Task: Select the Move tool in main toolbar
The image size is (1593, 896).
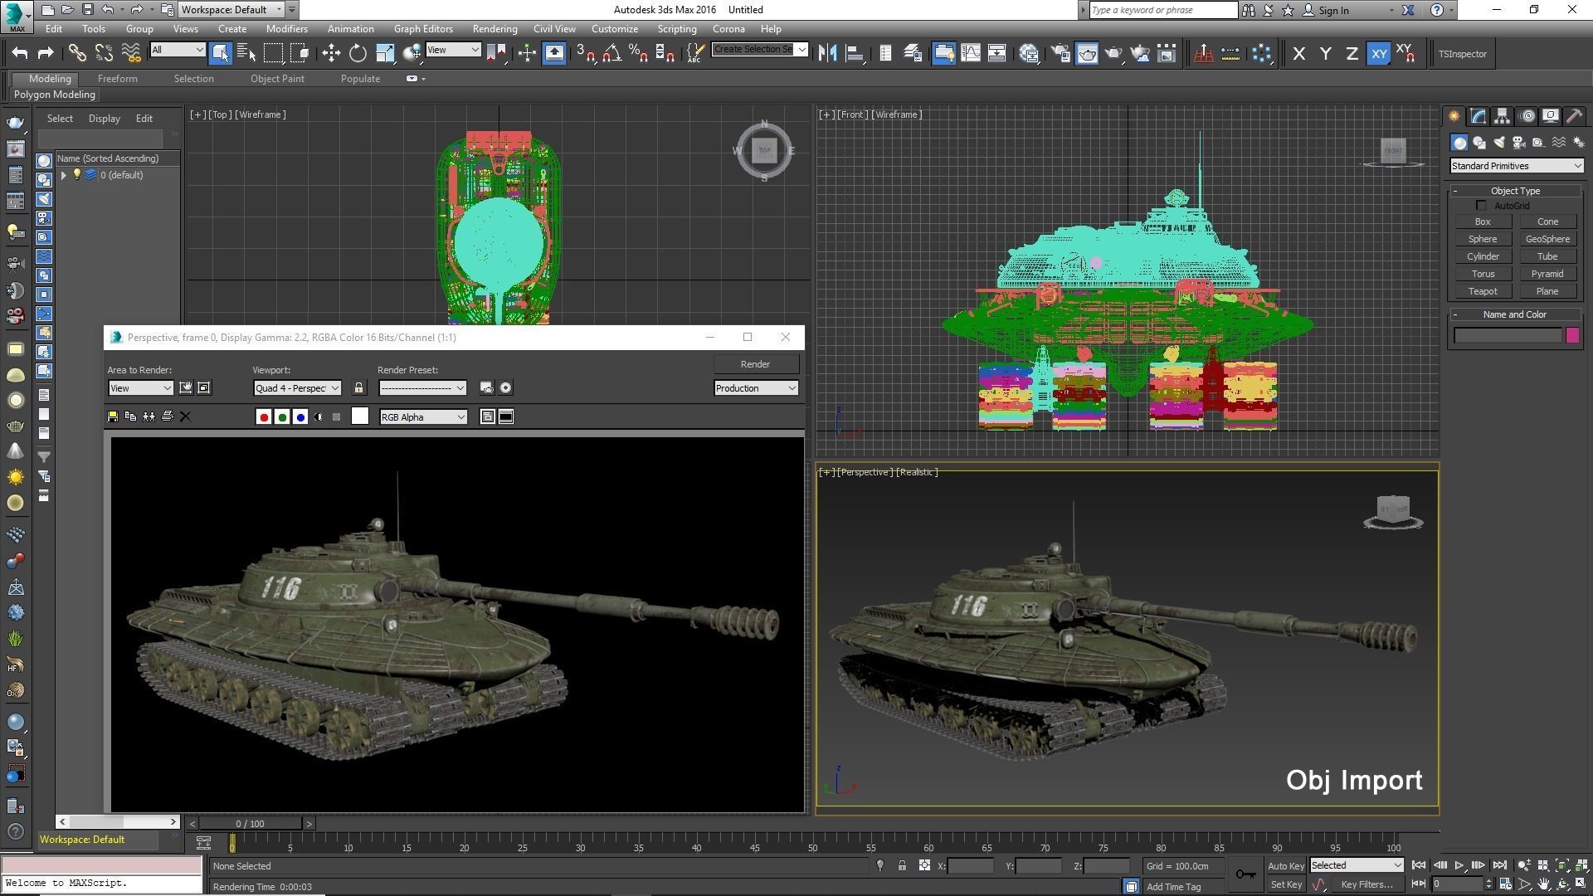Action: (331, 54)
